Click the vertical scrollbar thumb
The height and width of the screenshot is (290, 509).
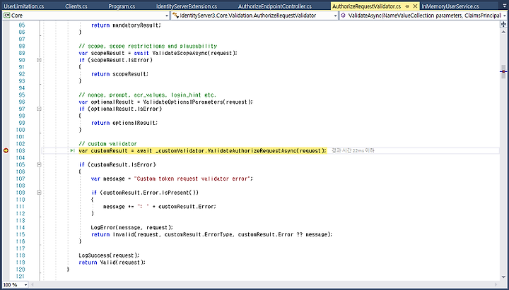point(503,70)
